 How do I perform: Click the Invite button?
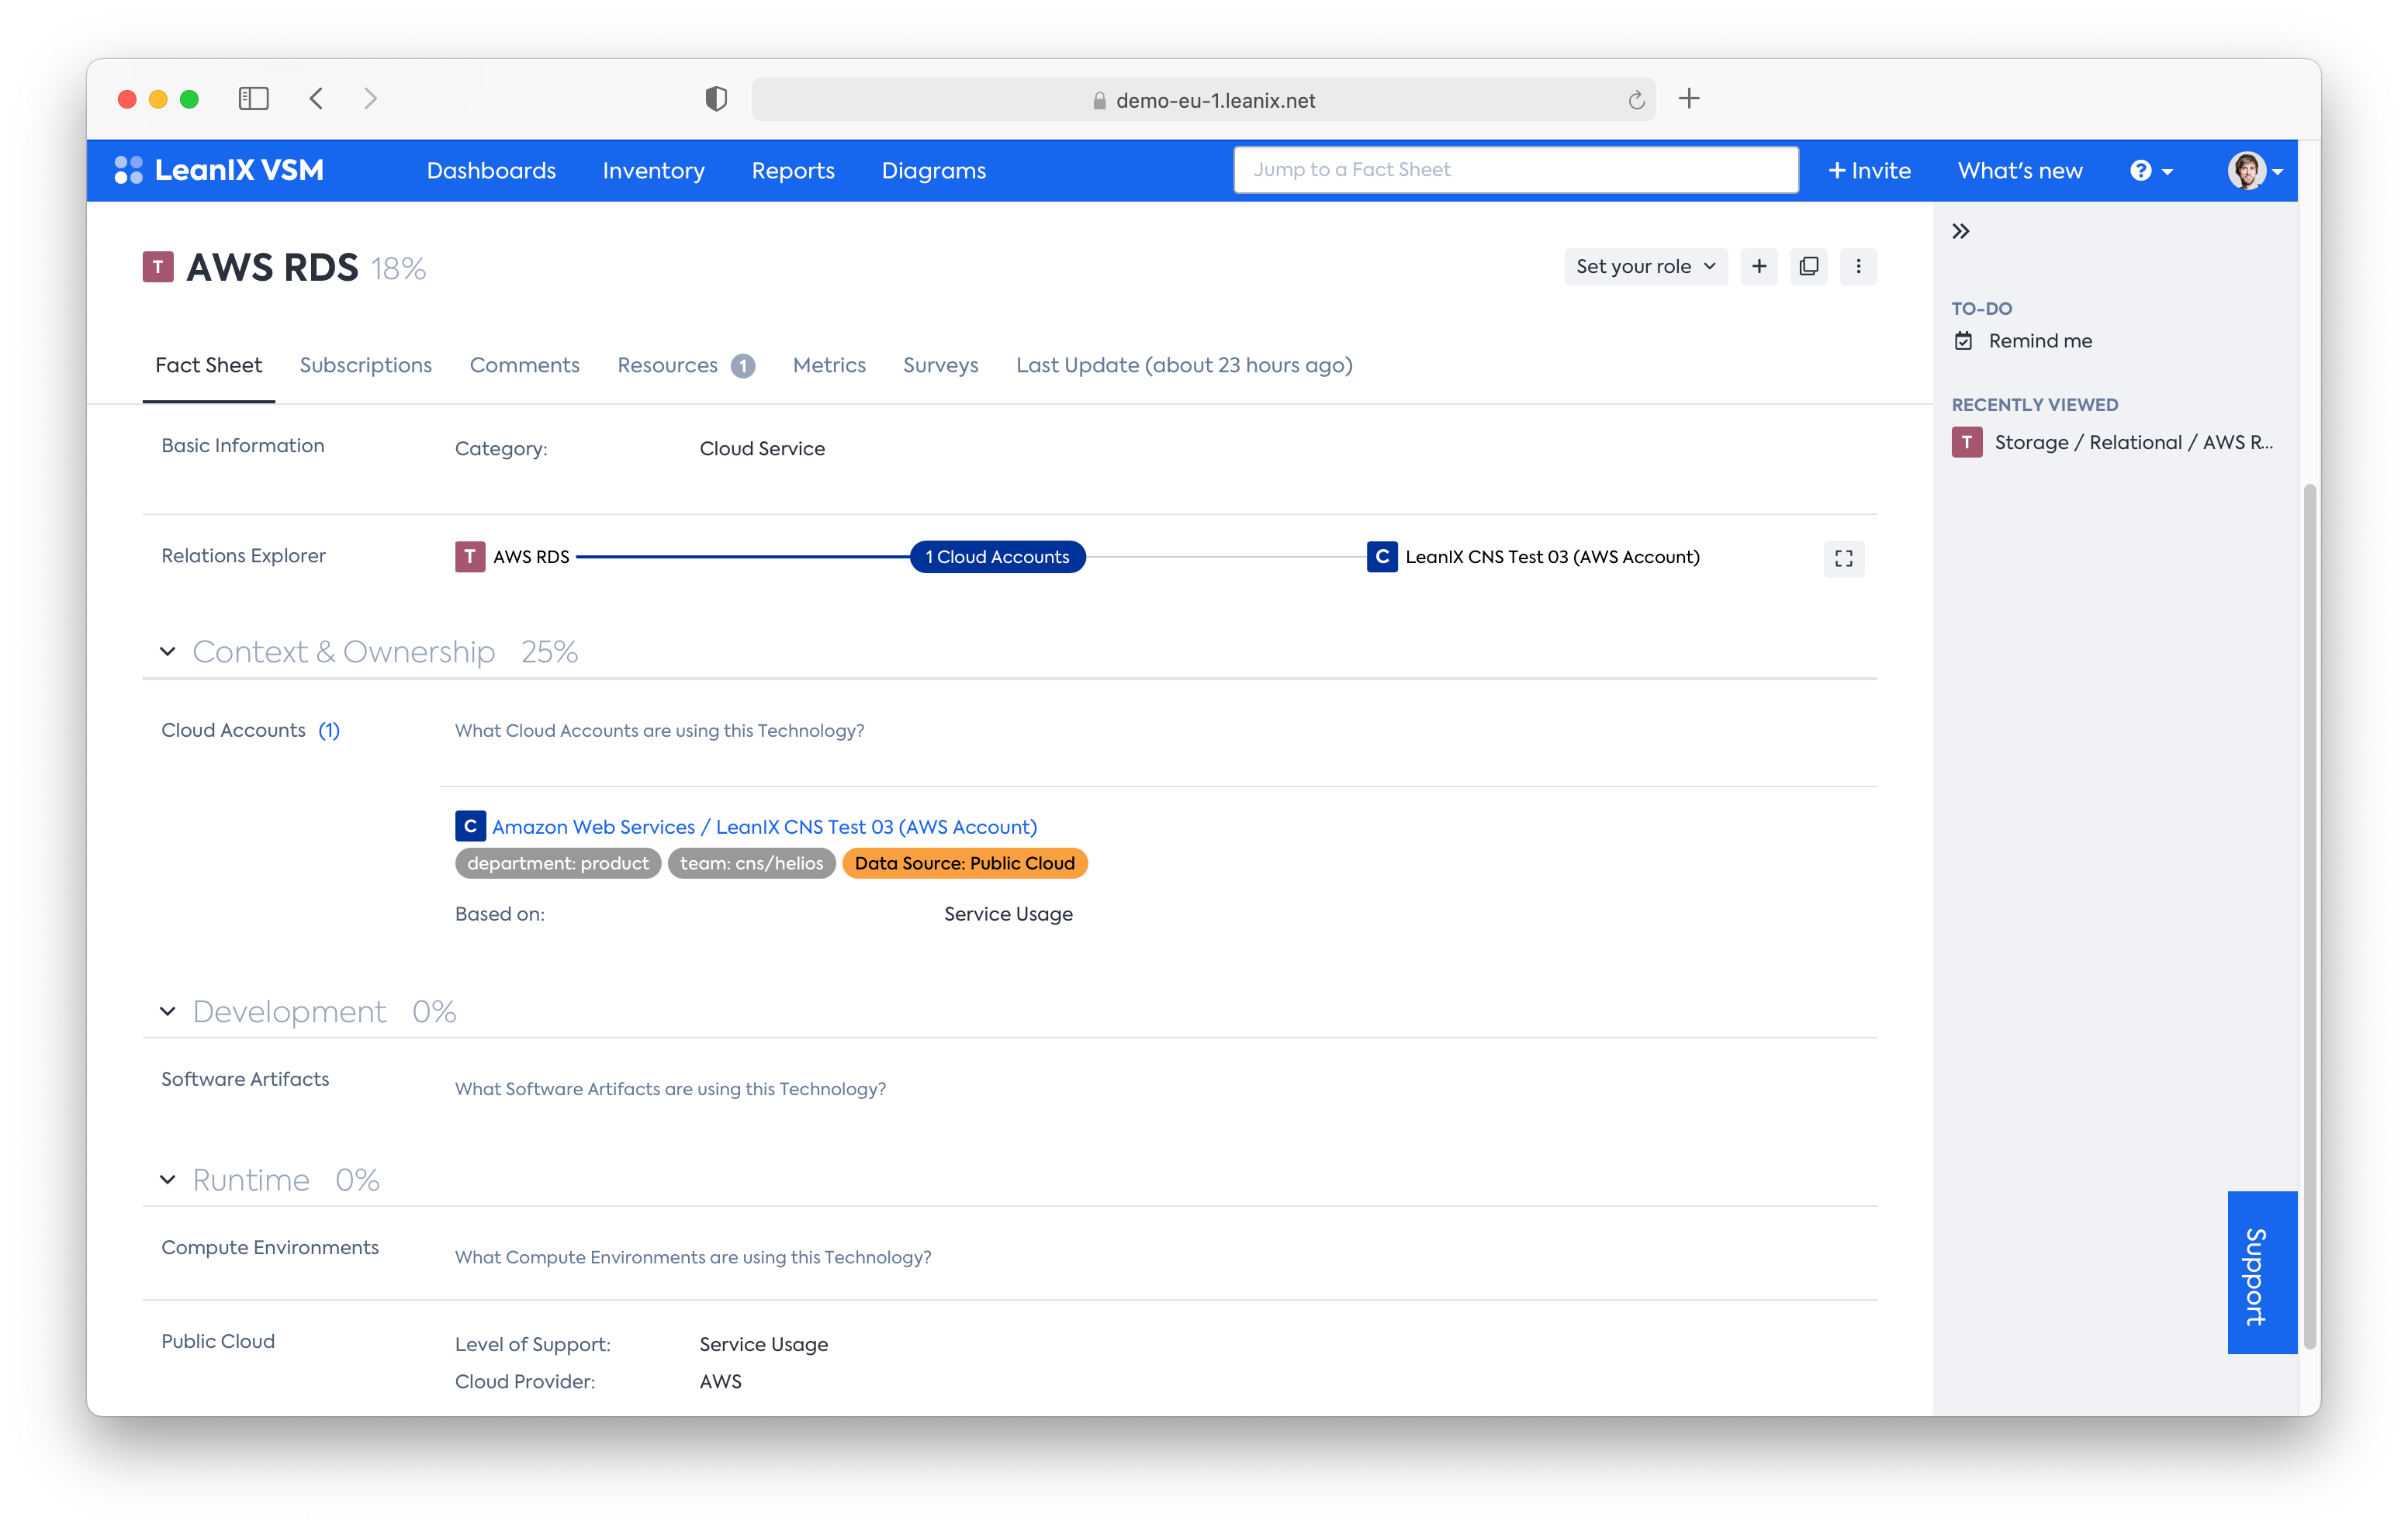pyautogui.click(x=1868, y=171)
